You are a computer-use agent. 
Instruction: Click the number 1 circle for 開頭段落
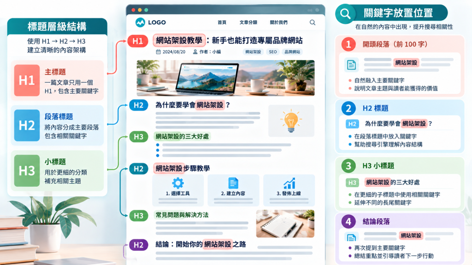pos(348,45)
